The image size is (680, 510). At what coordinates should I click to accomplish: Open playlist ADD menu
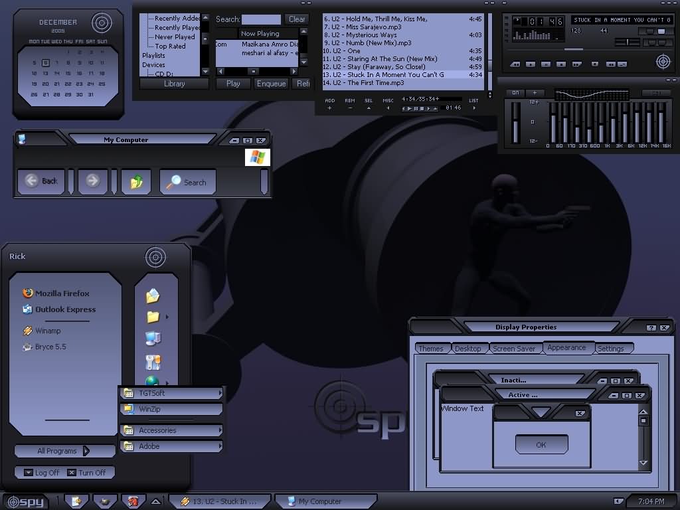tap(329, 104)
